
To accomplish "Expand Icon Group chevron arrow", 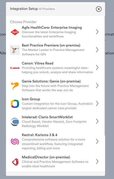I will pos(97,103).
